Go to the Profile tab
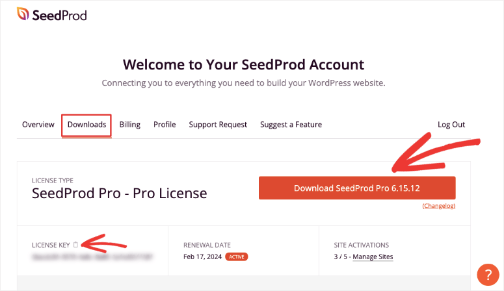Screen dimensions: 504x291 tap(165, 125)
